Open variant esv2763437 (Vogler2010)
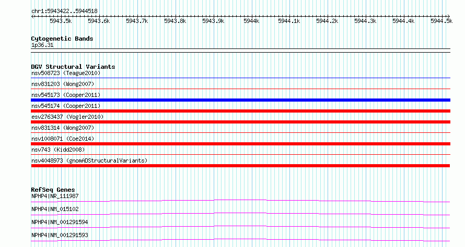465x247 pixels. (x=67, y=117)
